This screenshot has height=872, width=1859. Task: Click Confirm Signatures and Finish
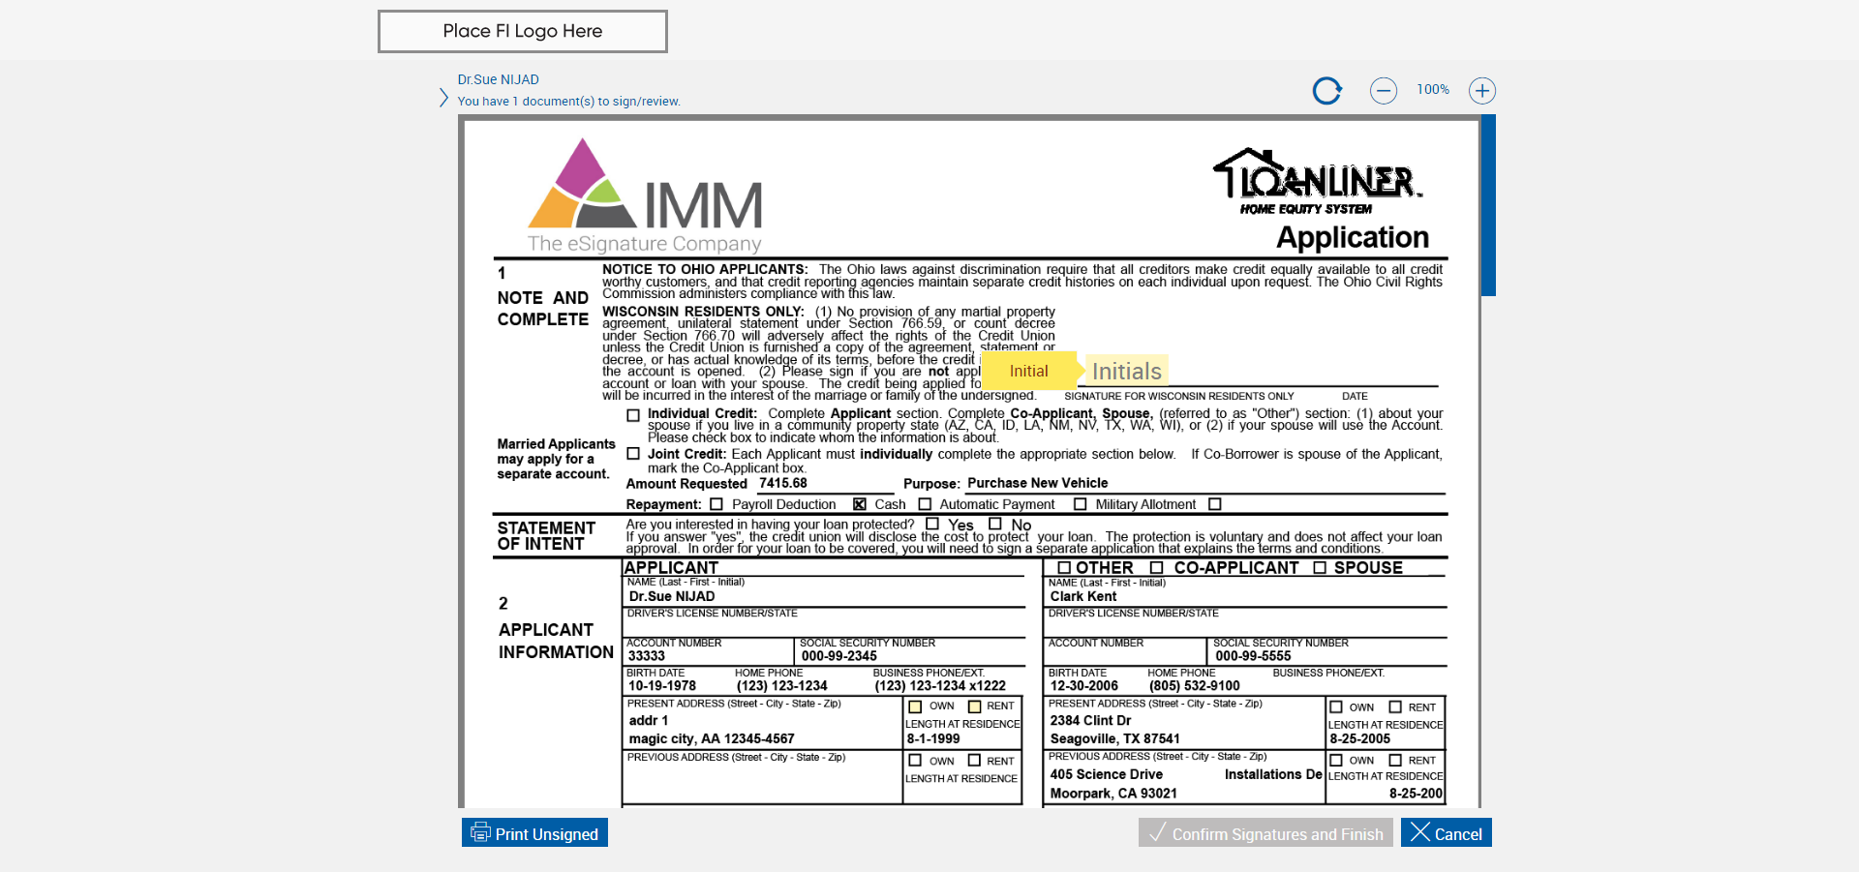pyautogui.click(x=1265, y=833)
